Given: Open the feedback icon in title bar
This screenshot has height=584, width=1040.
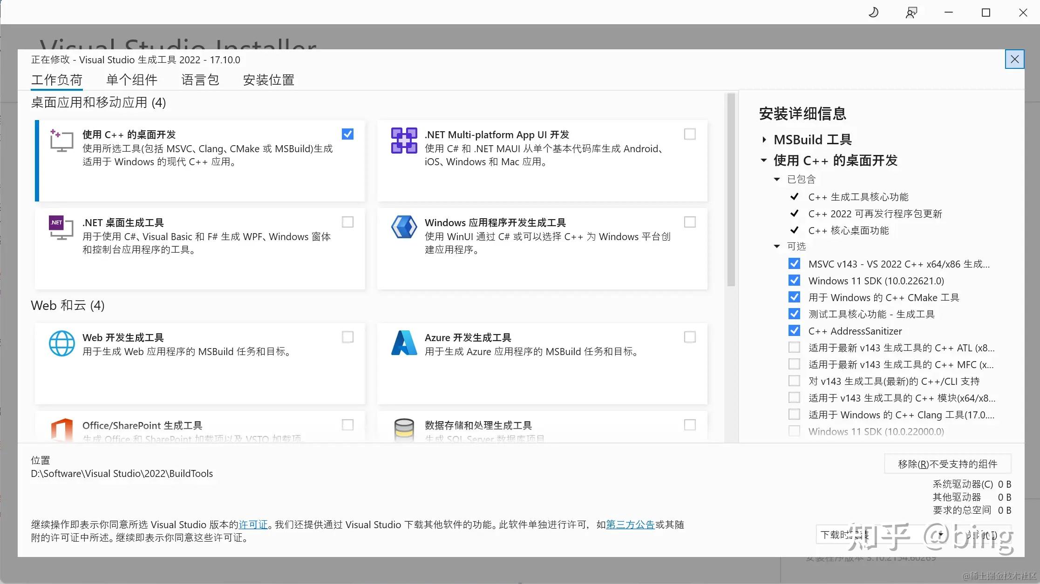Looking at the screenshot, I should [911, 13].
